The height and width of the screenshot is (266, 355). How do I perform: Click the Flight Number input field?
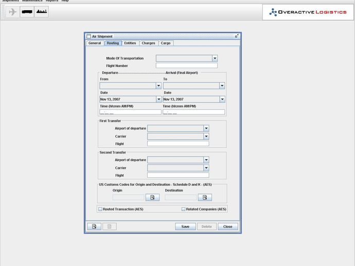[187, 66]
